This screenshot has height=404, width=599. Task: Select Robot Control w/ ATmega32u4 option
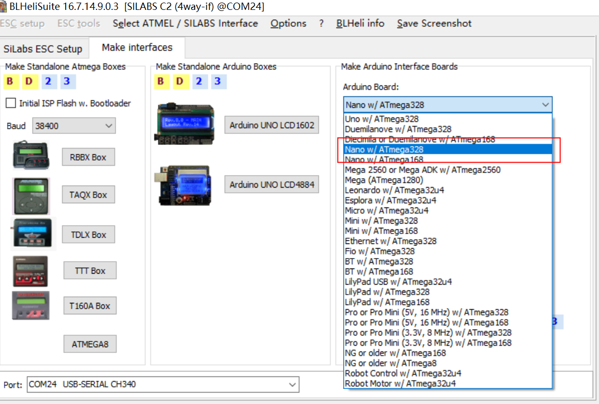tap(448, 373)
